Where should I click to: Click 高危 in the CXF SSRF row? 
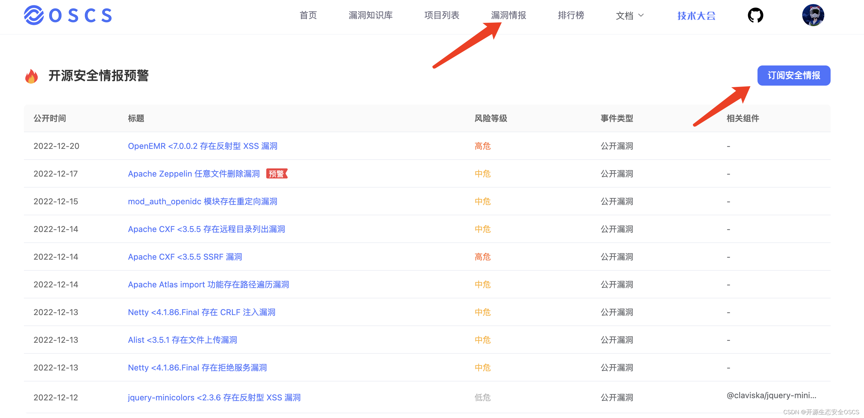point(482,257)
